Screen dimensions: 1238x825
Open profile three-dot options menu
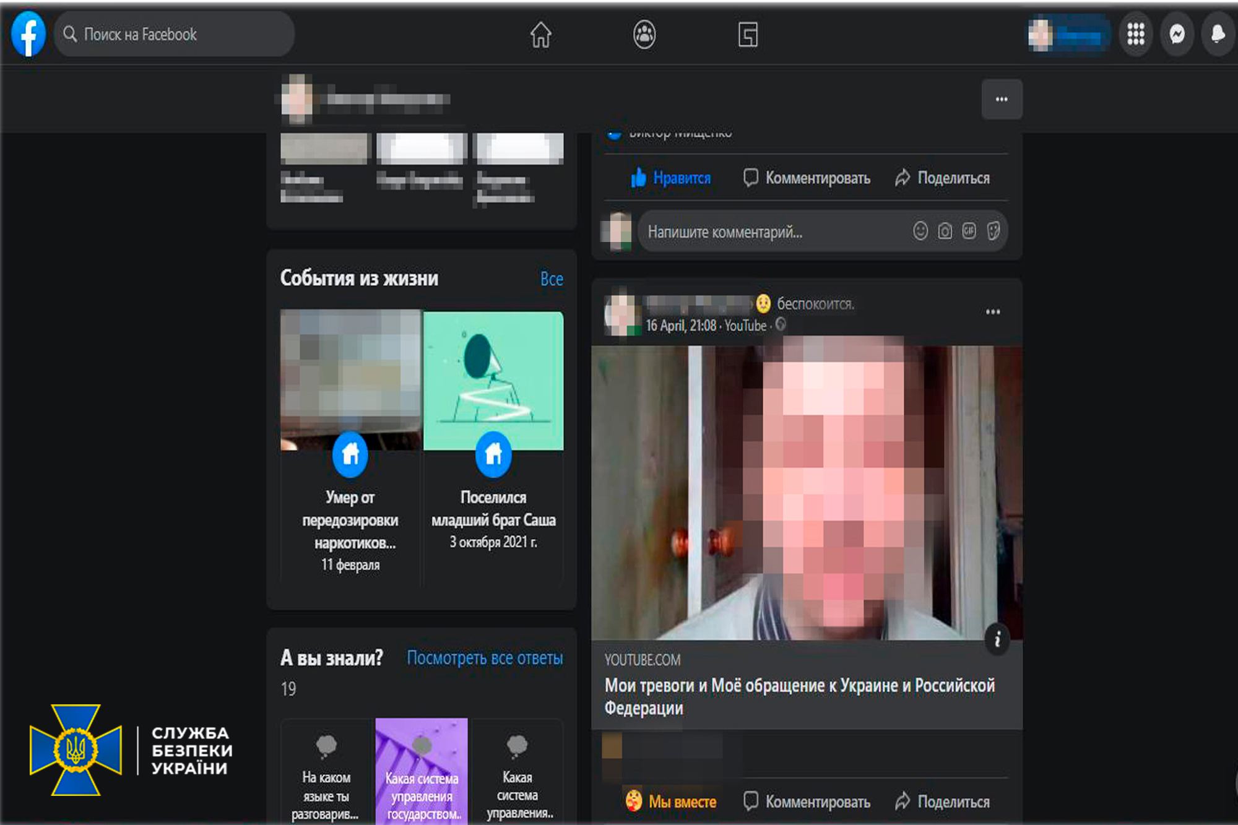1002,99
